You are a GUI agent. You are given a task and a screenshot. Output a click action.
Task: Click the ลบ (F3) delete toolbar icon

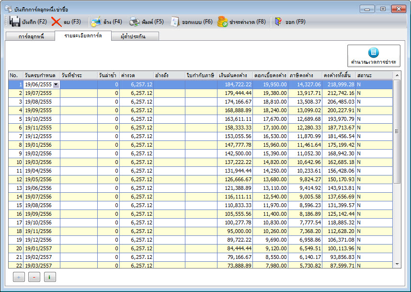tap(56, 22)
